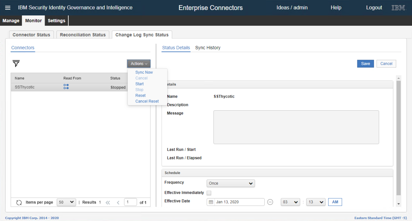
Task: Click SSThycotic Read From connector icon
Action: (66, 87)
